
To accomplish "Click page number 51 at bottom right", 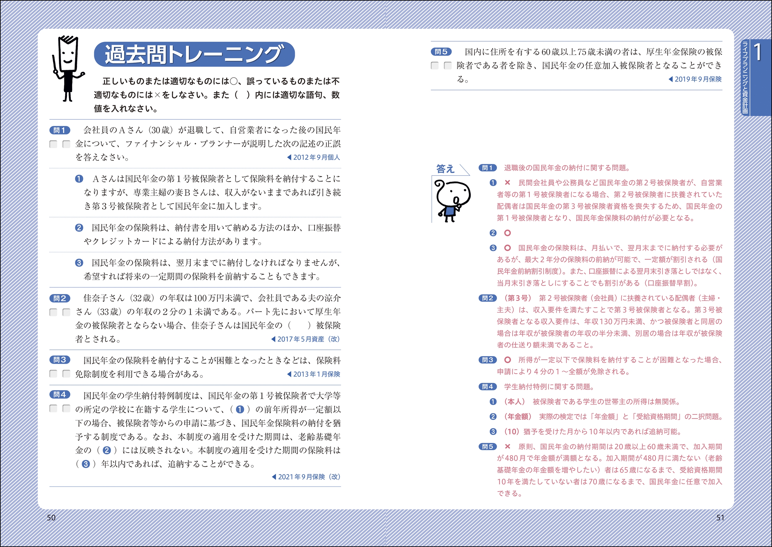I will click(720, 518).
